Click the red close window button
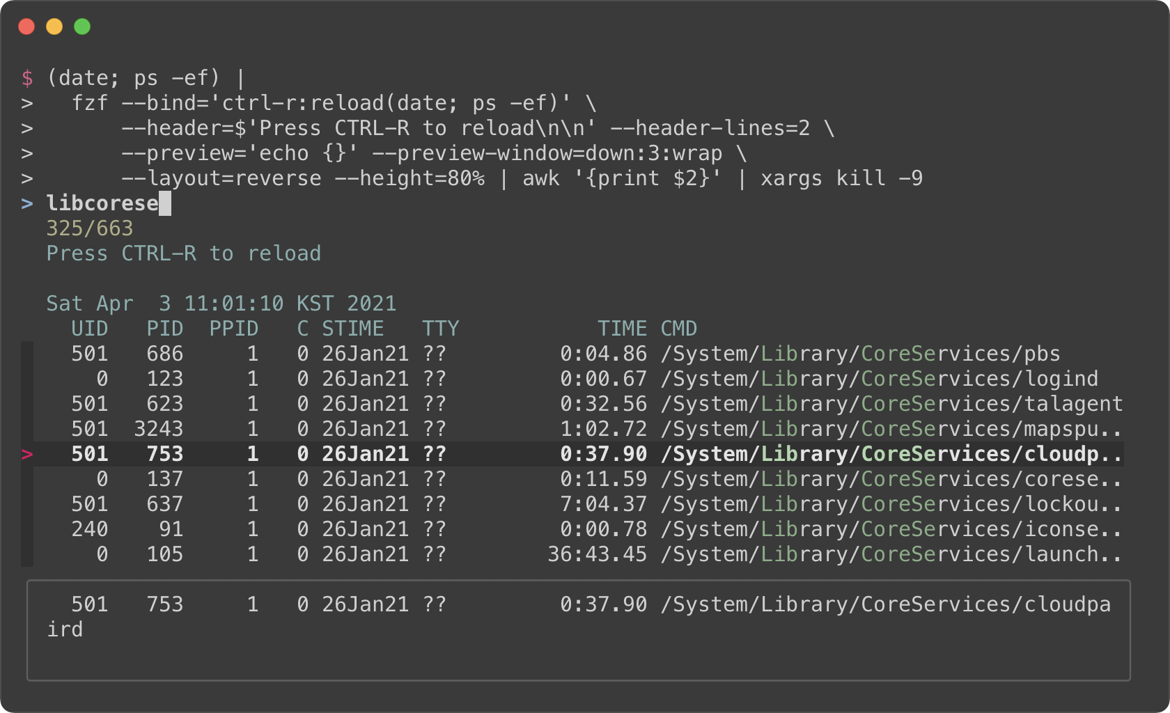This screenshot has width=1170, height=713. click(x=26, y=26)
